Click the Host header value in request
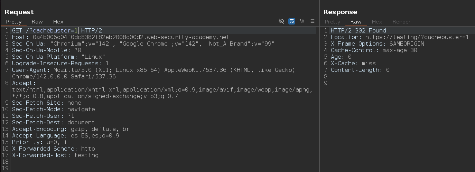Viewport: 475px width, 172px height. click(x=131, y=37)
